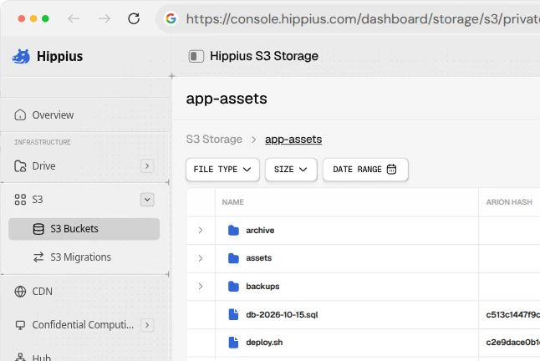
Task: Click the calendar icon in DATE RANGE
Action: click(x=391, y=170)
